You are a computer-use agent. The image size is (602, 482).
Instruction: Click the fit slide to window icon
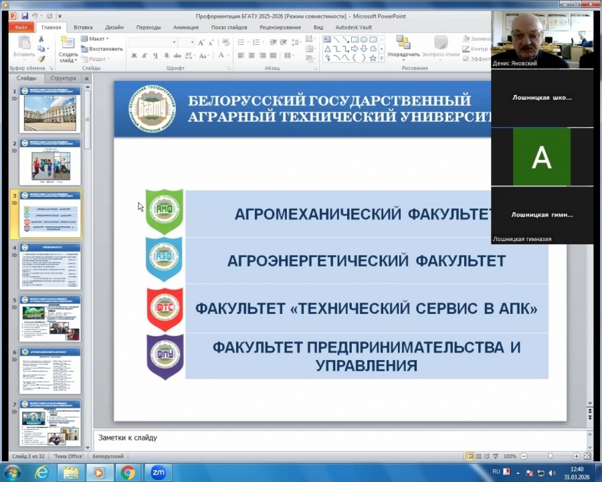click(x=589, y=456)
